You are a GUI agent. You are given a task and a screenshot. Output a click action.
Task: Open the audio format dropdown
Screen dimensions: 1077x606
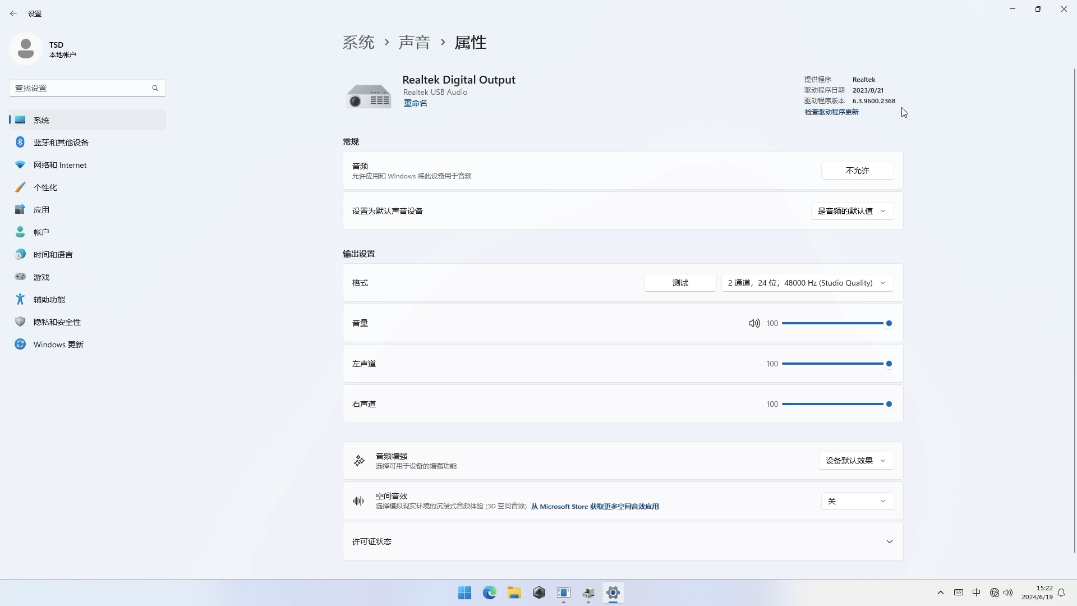807,283
